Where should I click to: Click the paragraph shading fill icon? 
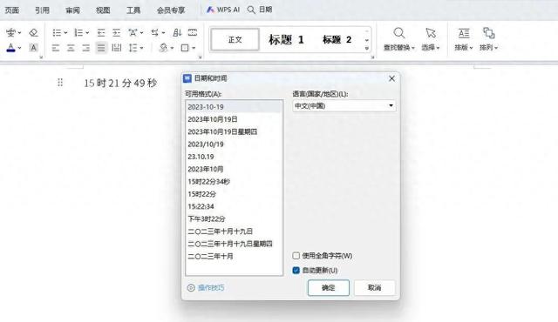click(163, 48)
